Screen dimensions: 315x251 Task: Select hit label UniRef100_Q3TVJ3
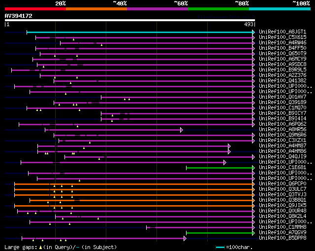point(283,195)
